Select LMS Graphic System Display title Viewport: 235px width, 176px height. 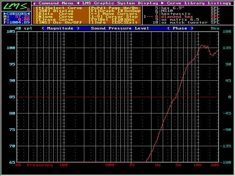click(120, 3)
